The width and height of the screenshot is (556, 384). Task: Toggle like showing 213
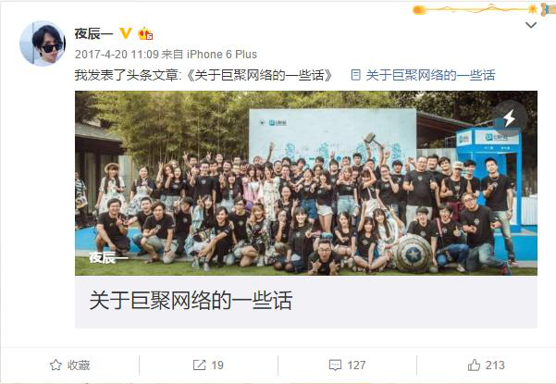point(486,365)
